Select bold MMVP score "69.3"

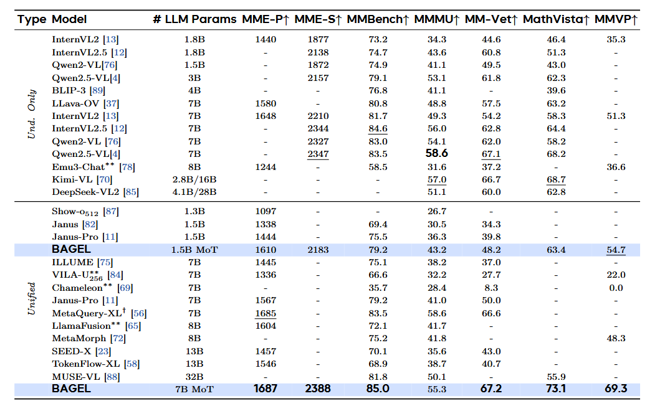616,389
